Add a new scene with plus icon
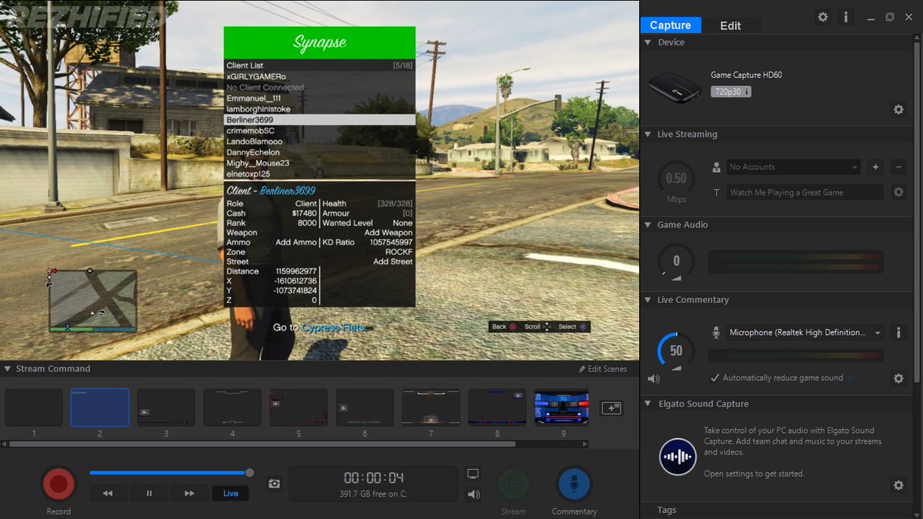 (x=612, y=408)
